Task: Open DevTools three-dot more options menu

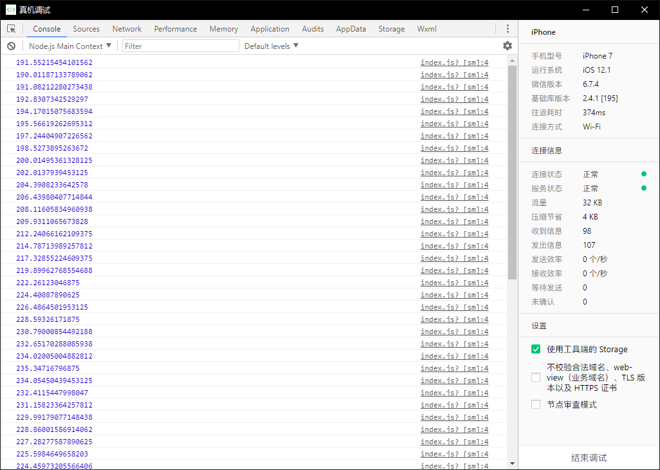Action: 508,29
